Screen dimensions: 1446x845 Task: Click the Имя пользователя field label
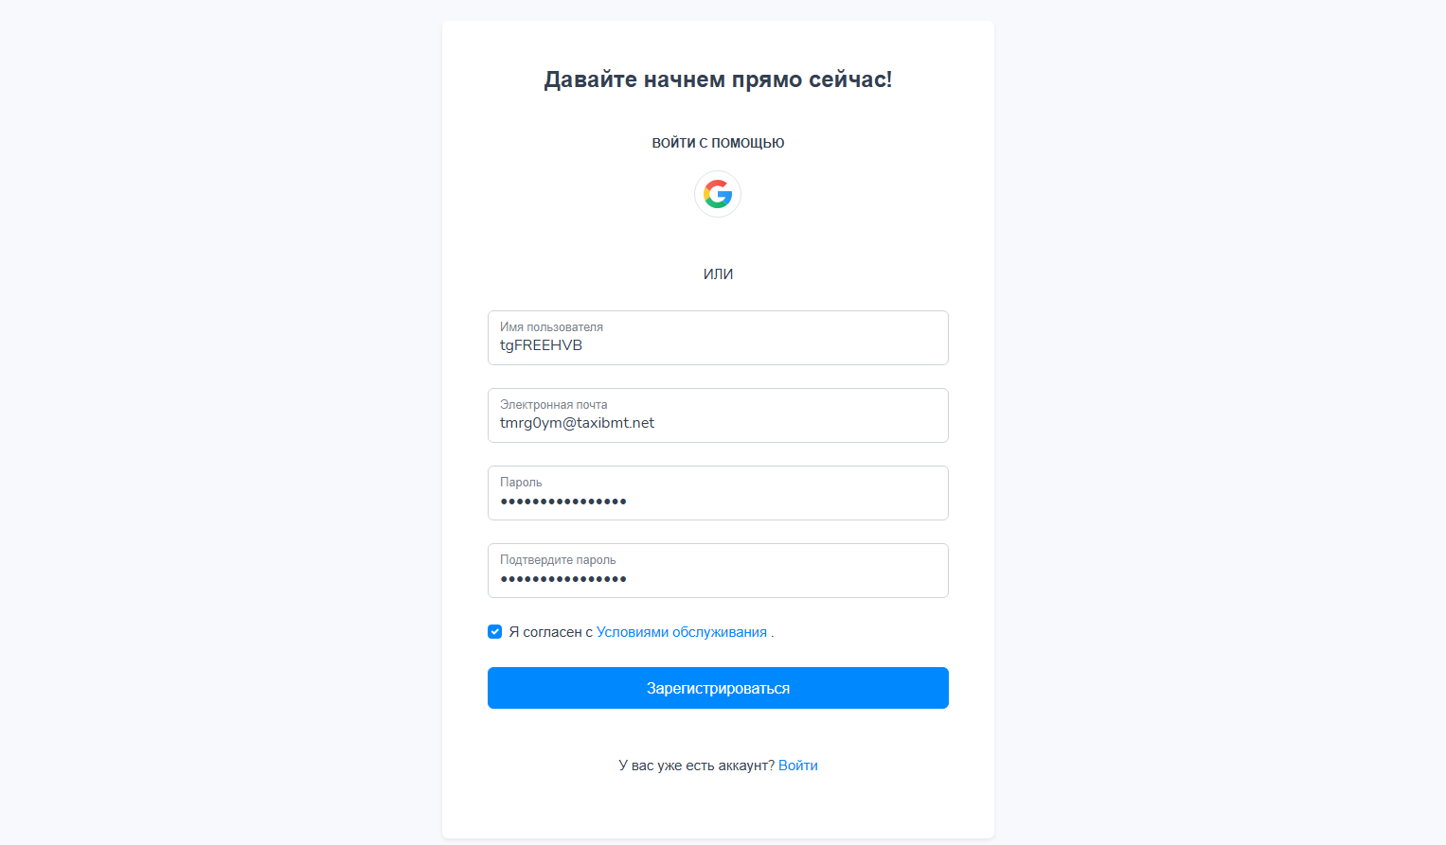click(x=551, y=326)
